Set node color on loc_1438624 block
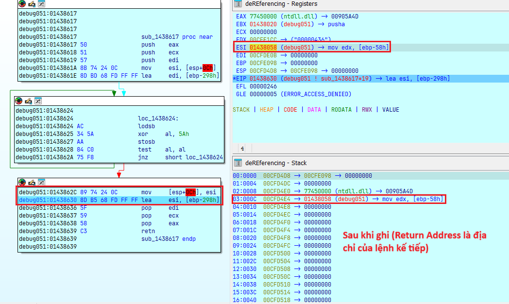Viewport: 509px width, 304px height. pyautogui.click(x=19, y=101)
